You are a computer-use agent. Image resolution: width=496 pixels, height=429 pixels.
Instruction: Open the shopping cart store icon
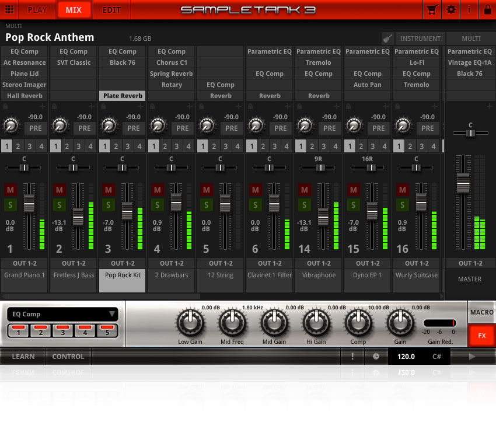point(432,9)
